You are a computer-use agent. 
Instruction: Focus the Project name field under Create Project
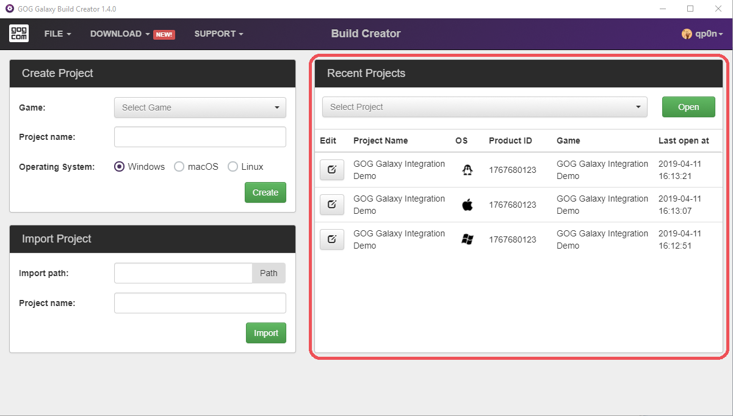pos(200,137)
